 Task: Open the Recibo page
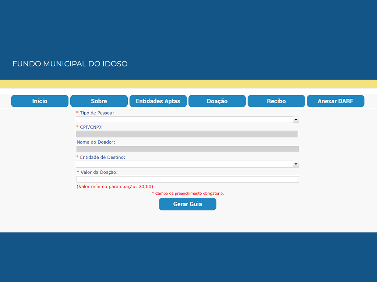coord(276,101)
